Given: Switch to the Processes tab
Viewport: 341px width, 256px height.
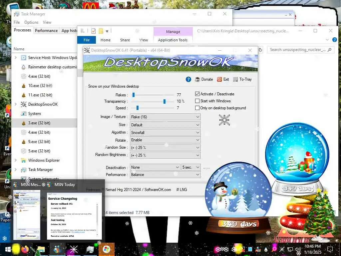Looking at the screenshot, I should pyautogui.click(x=22, y=30).
